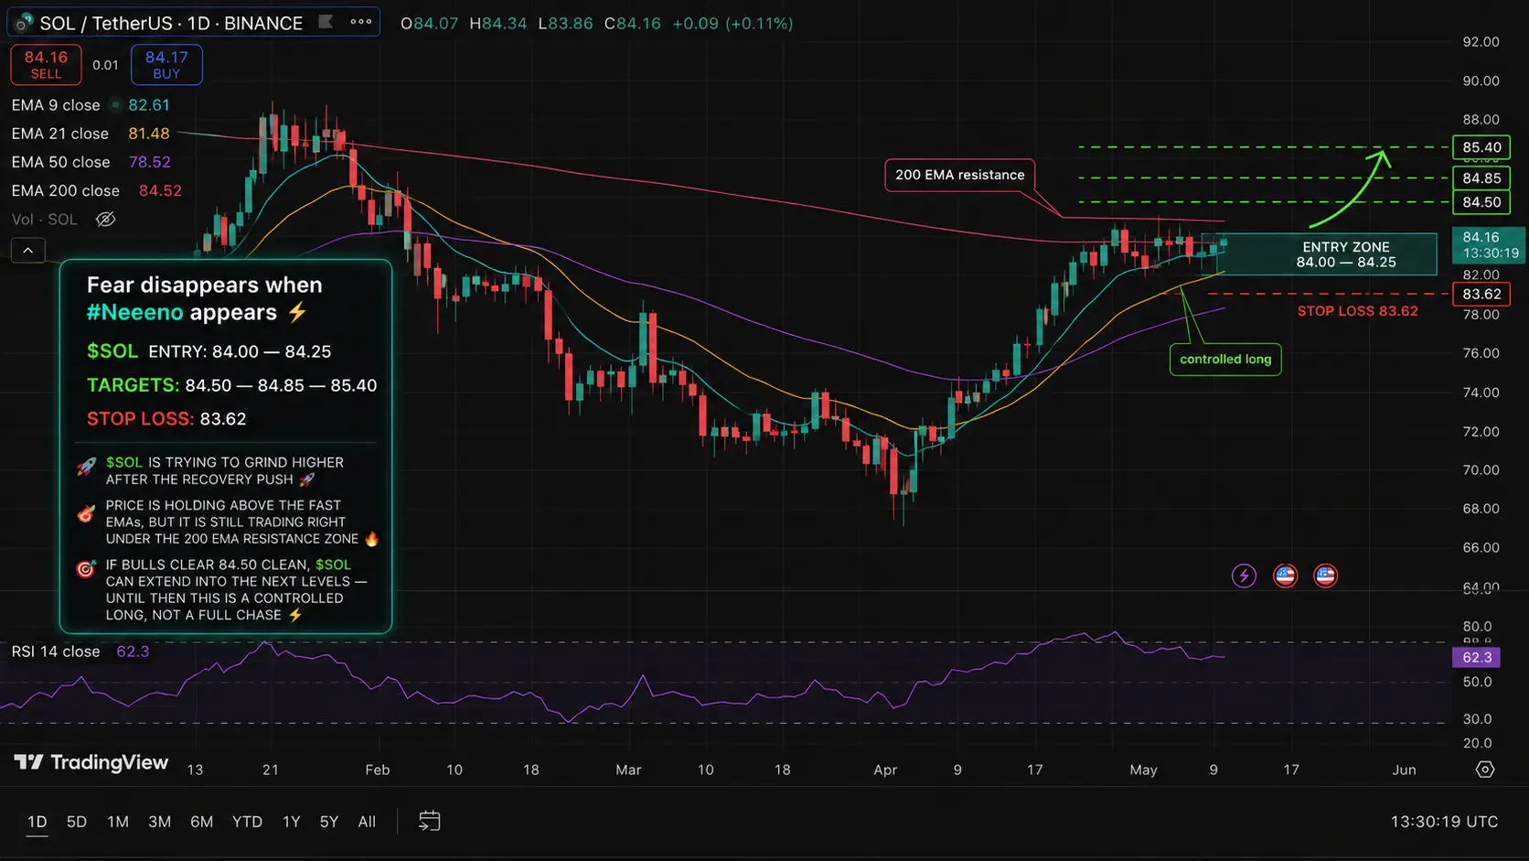Collapse the indicator legend with the chevron
Image resolution: width=1529 pixels, height=861 pixels.
28,251
